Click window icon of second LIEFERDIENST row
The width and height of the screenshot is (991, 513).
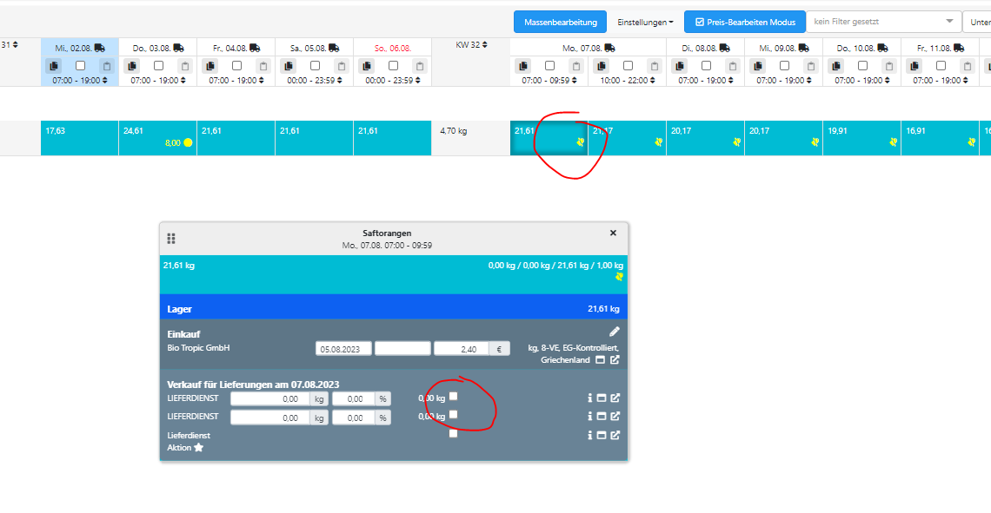click(601, 417)
